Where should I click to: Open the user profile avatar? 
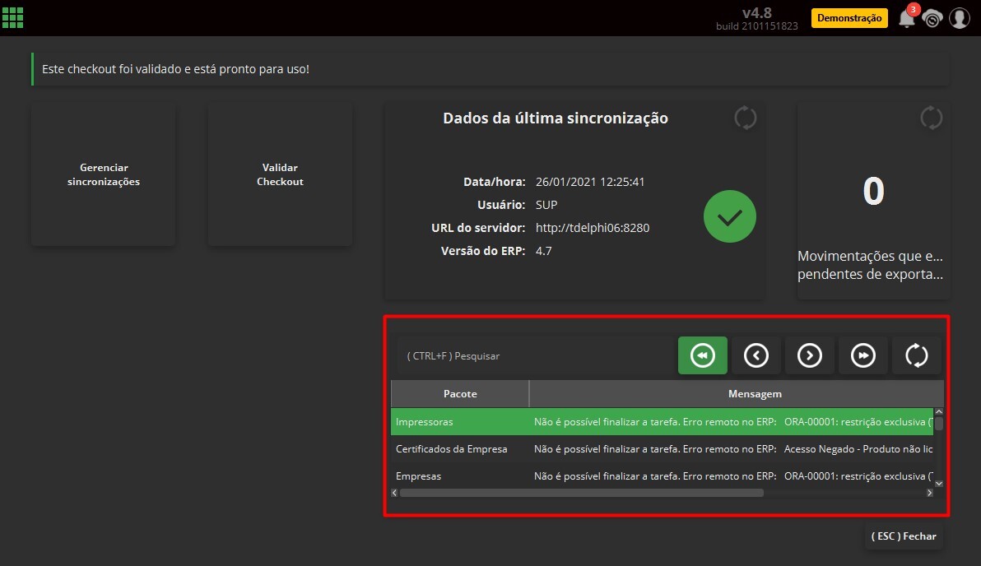[x=959, y=18]
